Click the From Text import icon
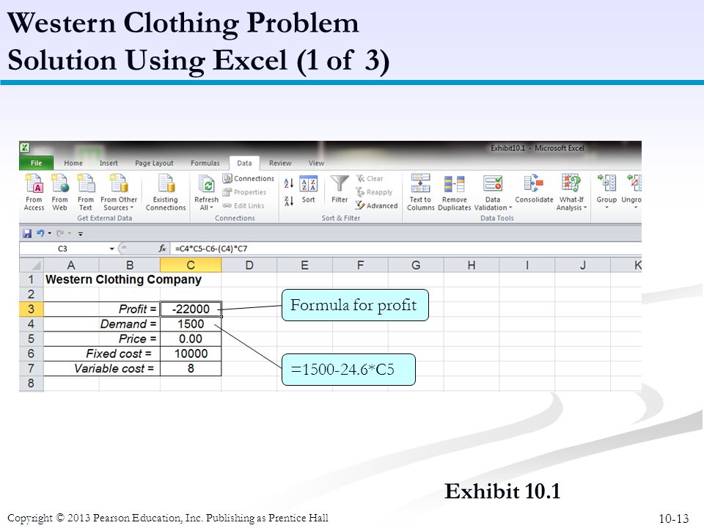 (86, 183)
